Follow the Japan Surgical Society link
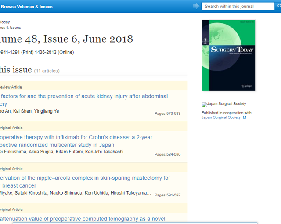The height and width of the screenshot is (224, 281). [221, 117]
